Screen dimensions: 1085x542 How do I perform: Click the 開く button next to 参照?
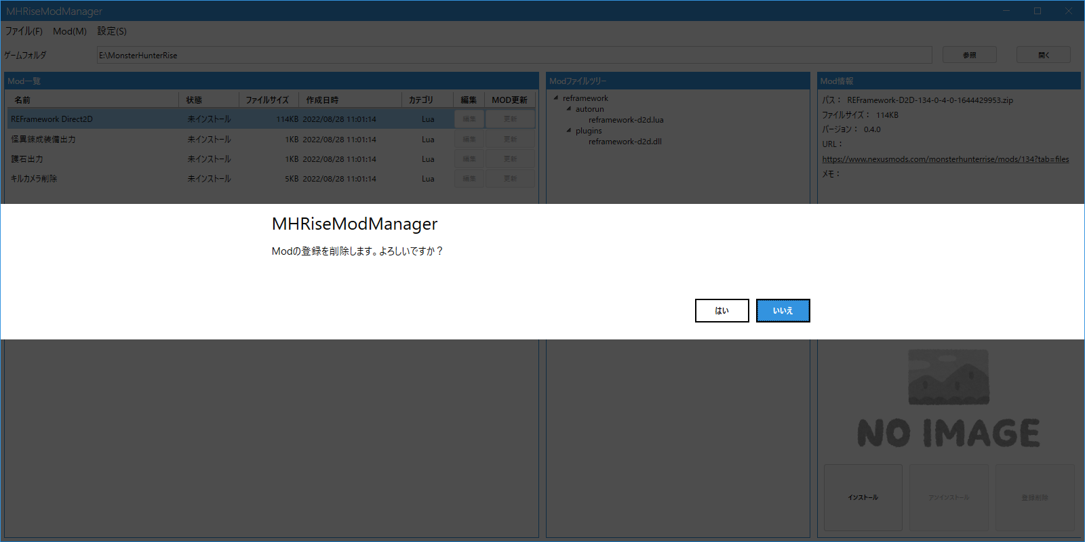click(1043, 55)
